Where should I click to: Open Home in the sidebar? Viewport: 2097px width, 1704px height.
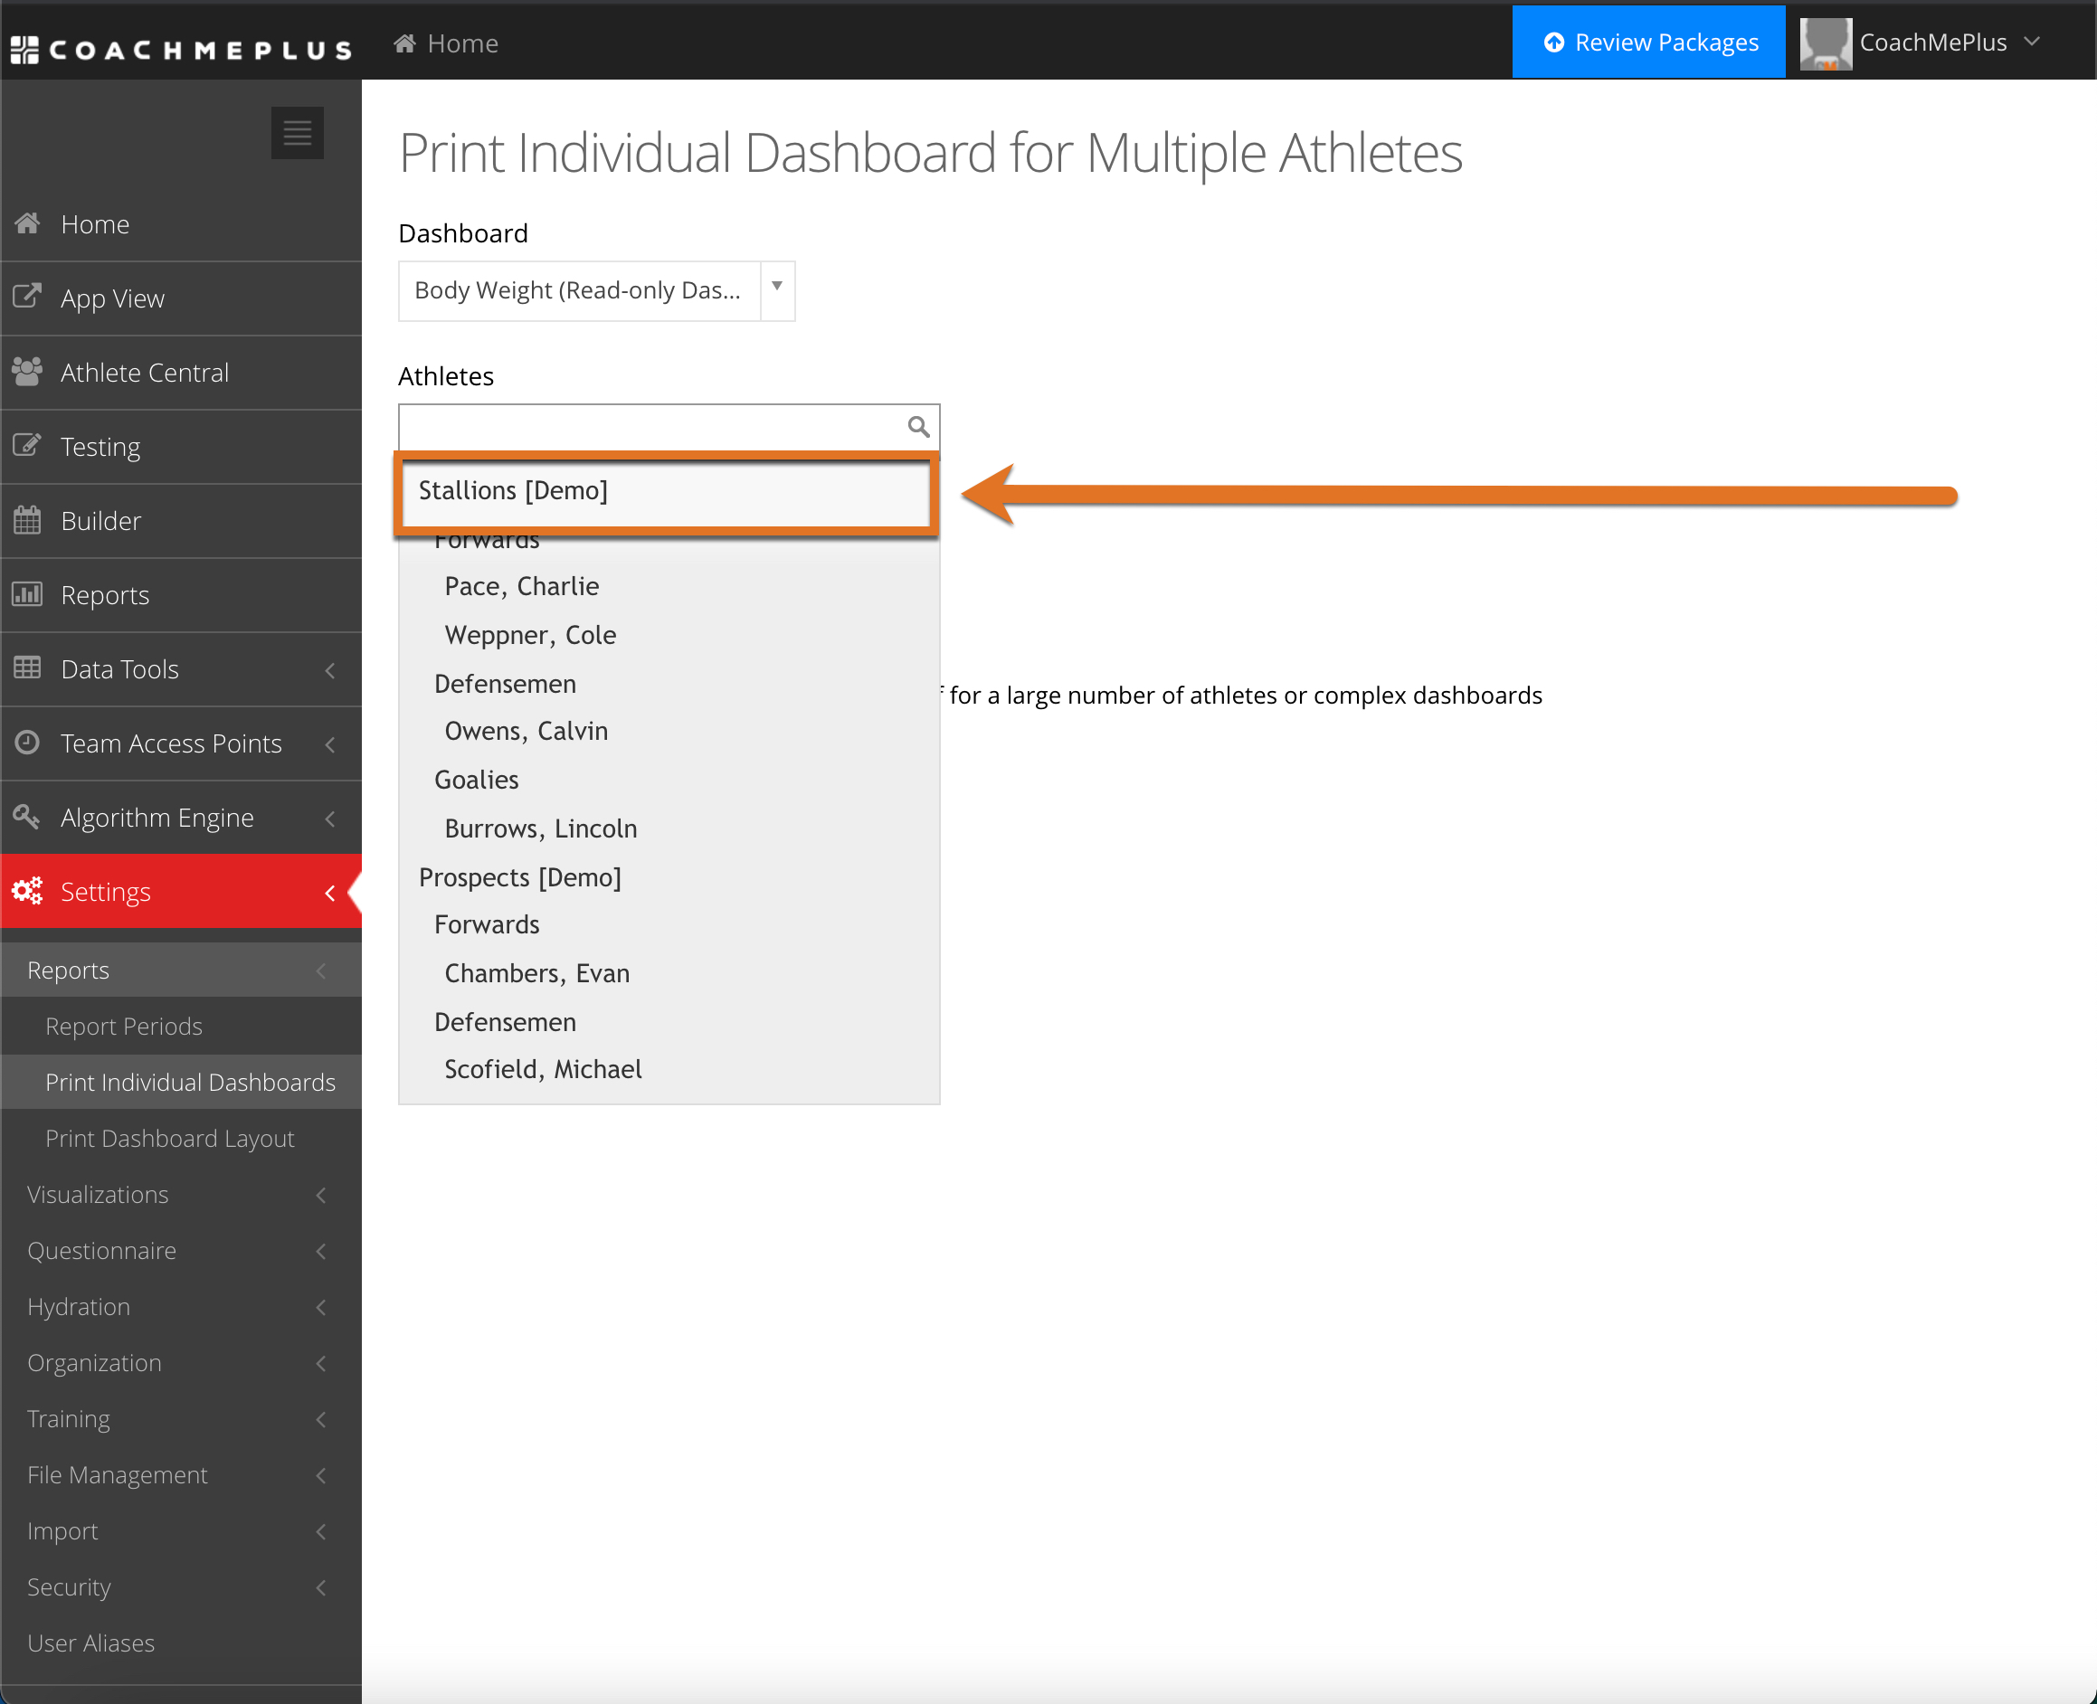point(181,223)
